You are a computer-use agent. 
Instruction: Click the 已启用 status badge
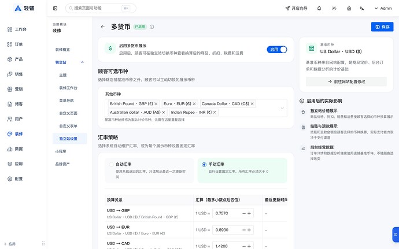140,27
